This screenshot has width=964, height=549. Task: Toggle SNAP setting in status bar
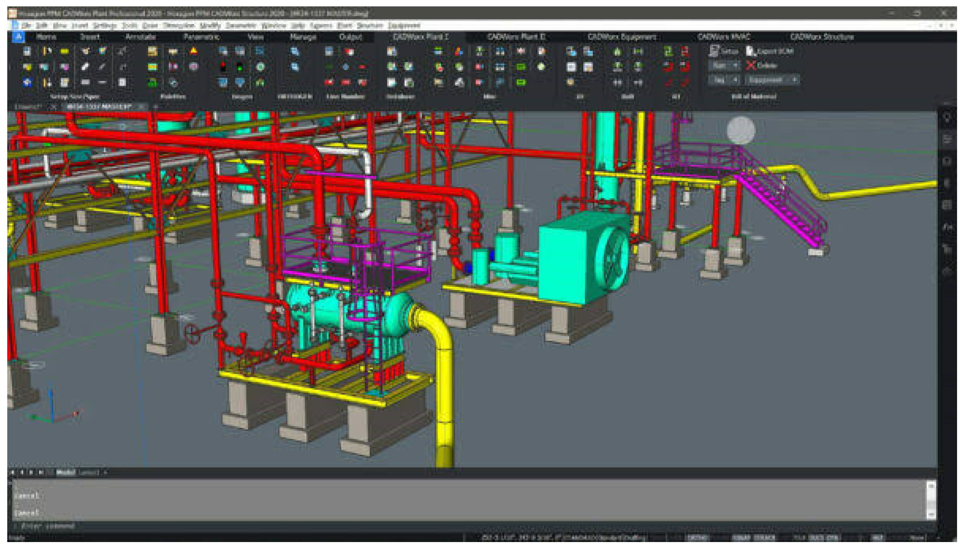(741, 537)
